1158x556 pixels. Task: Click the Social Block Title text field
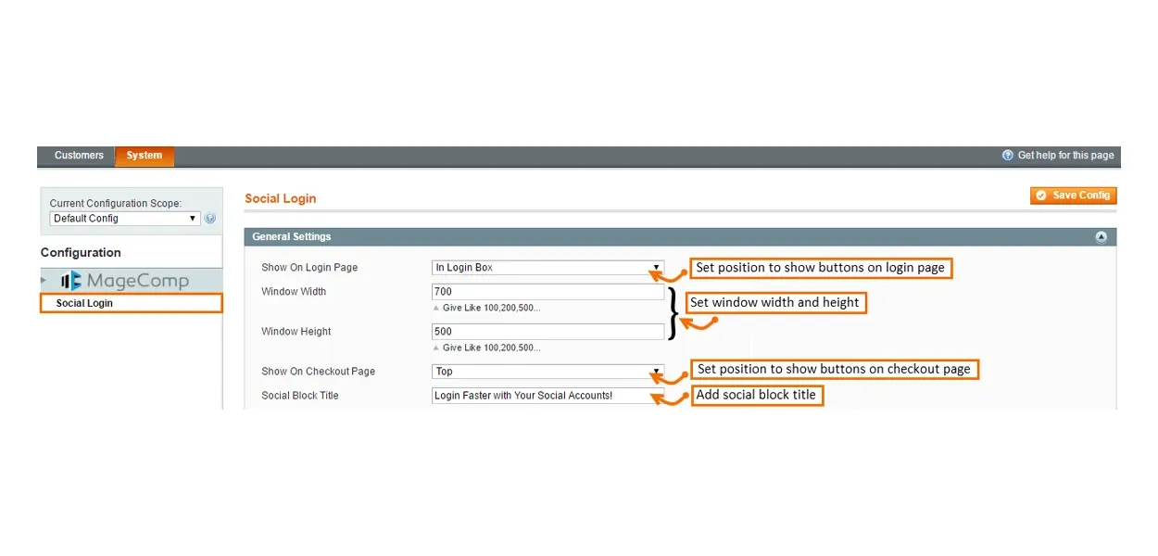coord(548,396)
